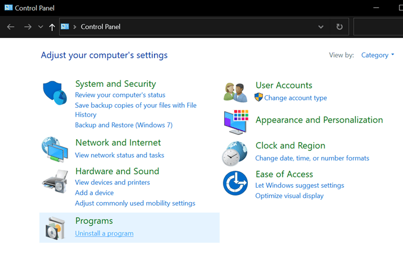403x255 pixels.
Task: Open Save backup copies with File History
Action: pos(136,110)
